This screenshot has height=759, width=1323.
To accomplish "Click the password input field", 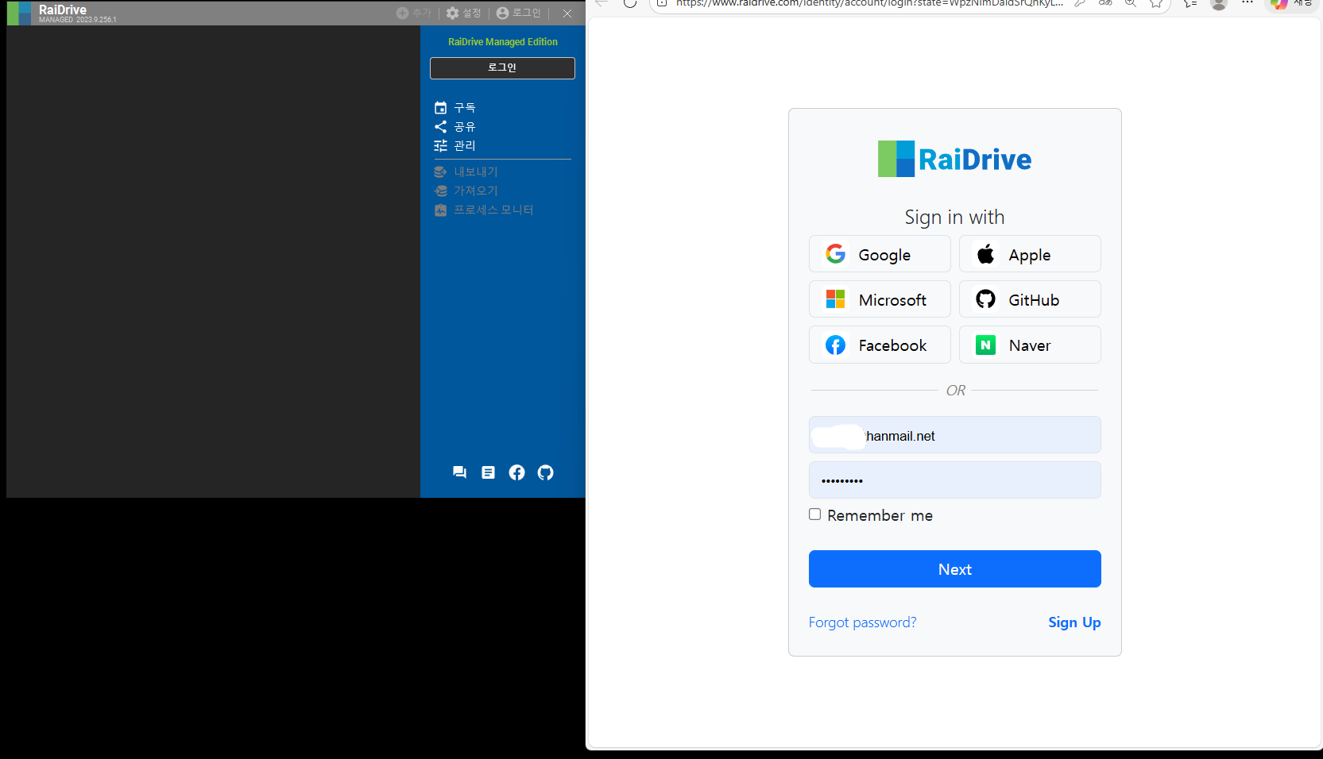I will 954,480.
